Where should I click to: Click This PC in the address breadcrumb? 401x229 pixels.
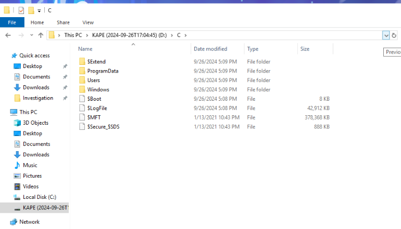pyautogui.click(x=73, y=35)
